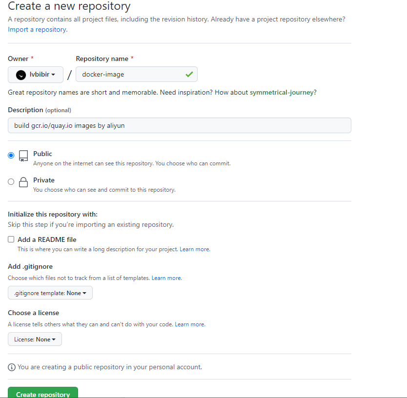This screenshot has width=407, height=398.
Task: Click into the Description text field
Action: point(179,125)
